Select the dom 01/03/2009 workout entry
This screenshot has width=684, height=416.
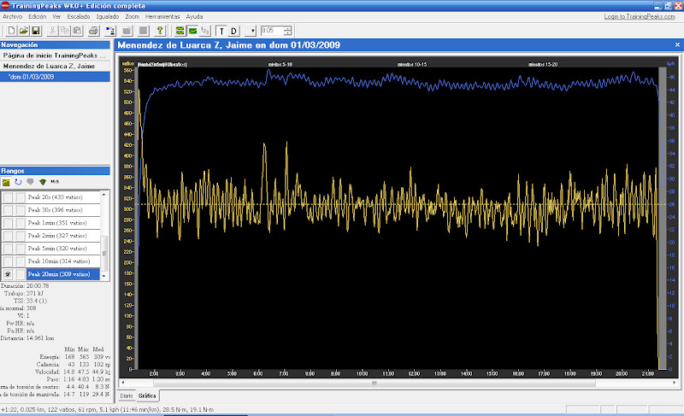point(31,77)
